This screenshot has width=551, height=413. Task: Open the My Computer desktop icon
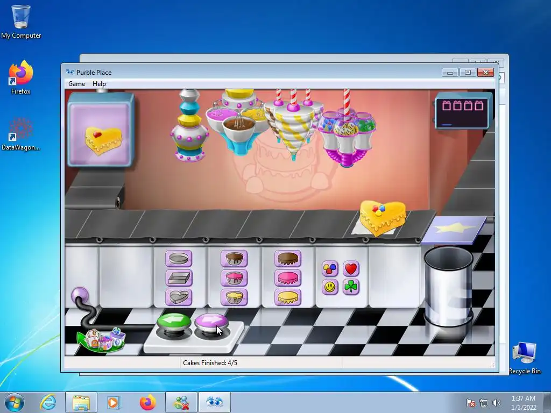pos(21,22)
